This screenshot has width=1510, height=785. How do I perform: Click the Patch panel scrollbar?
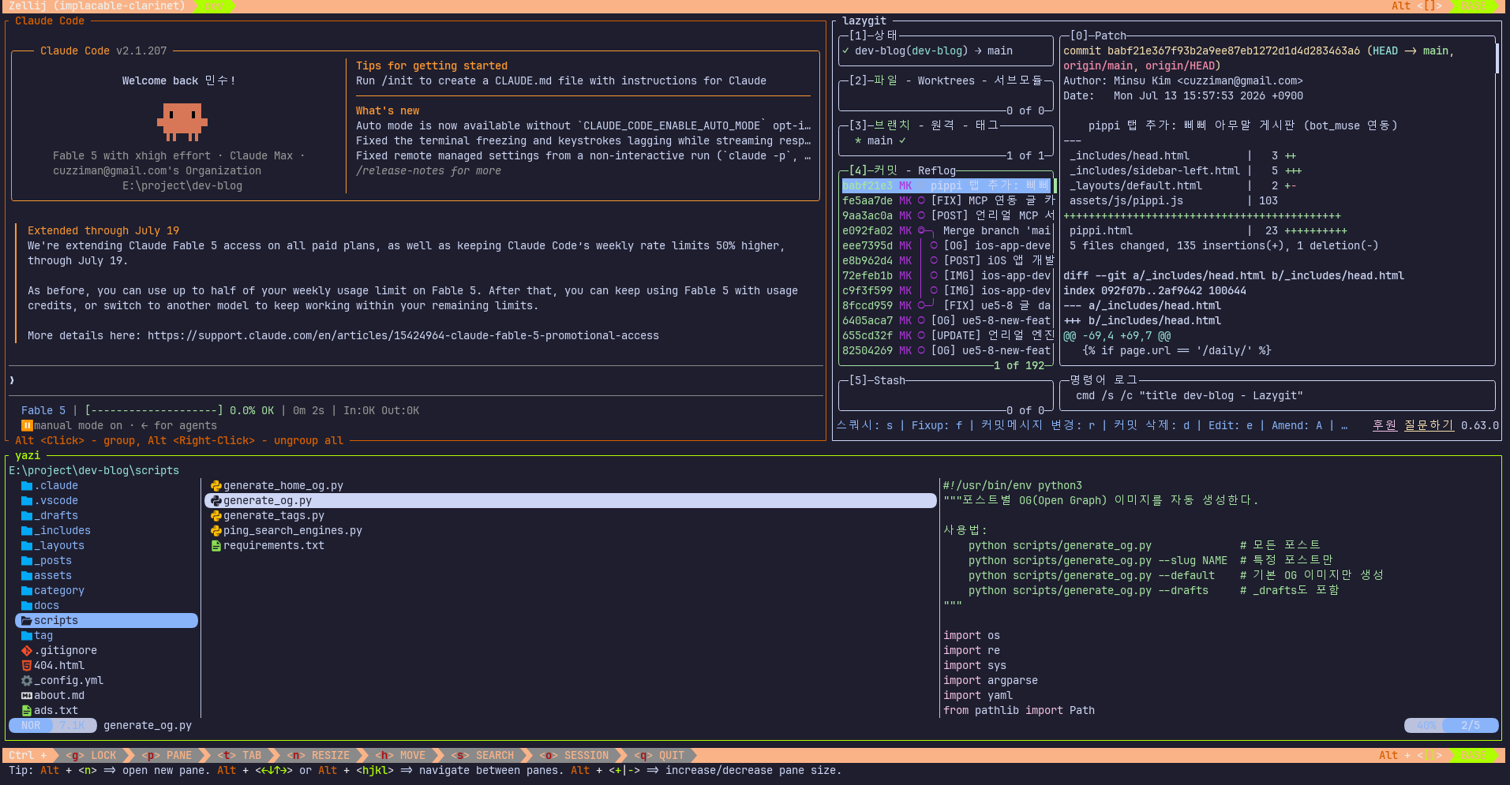pos(1497,58)
